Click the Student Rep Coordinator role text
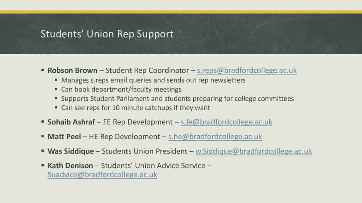 [147, 70]
